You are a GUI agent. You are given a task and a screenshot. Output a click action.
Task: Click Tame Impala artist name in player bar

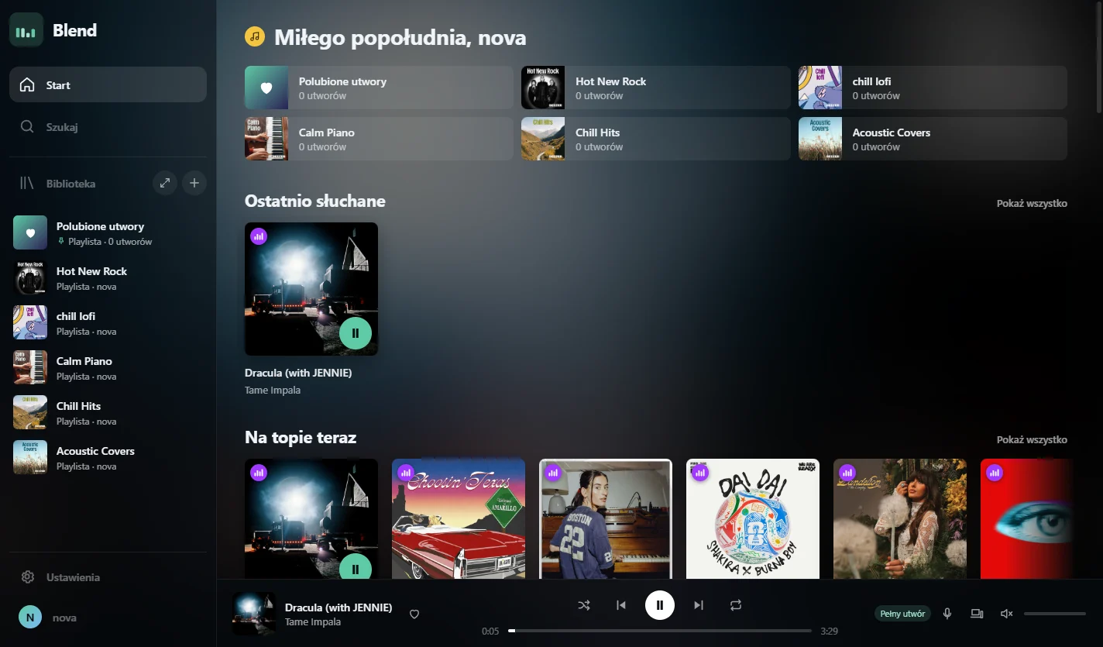(313, 622)
